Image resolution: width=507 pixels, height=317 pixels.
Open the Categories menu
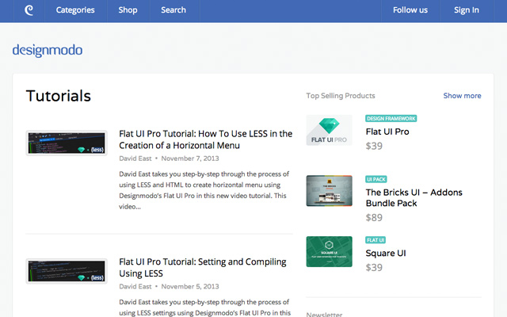pos(75,10)
